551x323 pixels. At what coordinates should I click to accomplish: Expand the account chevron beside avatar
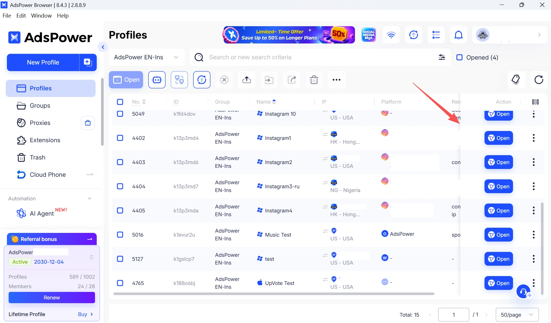click(539, 35)
